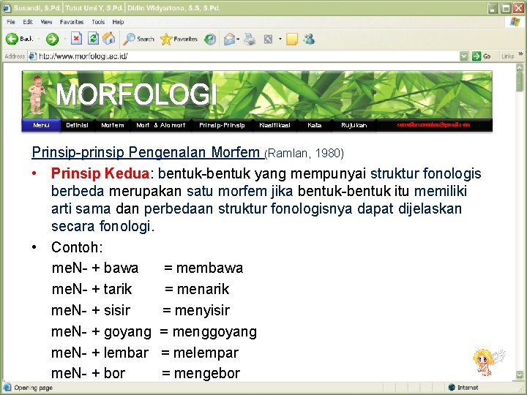This screenshot has height=395, width=527.
Task: Open the Favorites menu
Action: pos(72,22)
